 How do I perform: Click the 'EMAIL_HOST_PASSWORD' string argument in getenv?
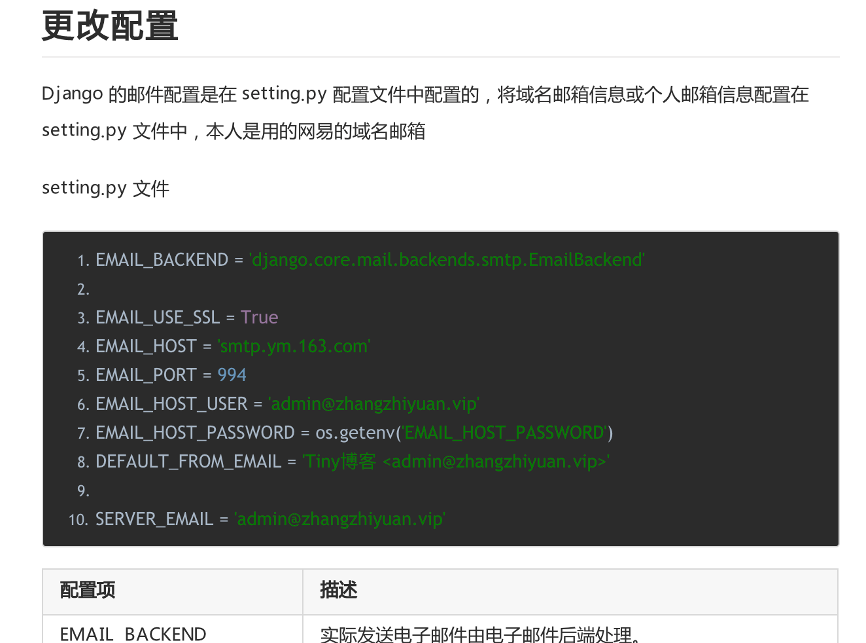(x=504, y=433)
